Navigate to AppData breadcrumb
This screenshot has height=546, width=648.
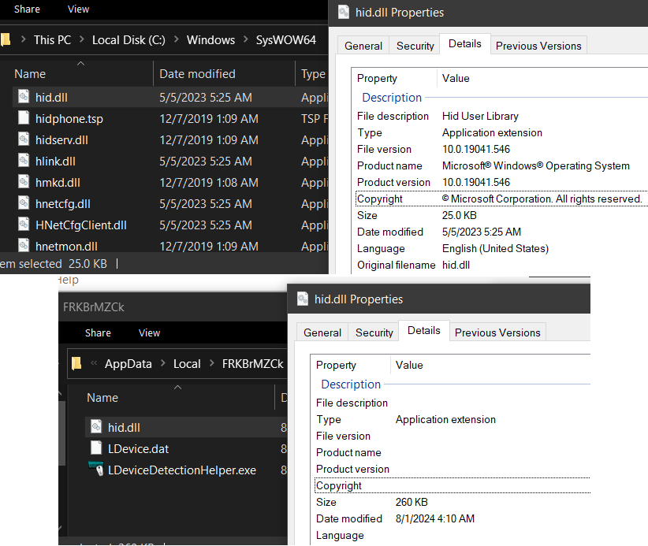coord(128,363)
